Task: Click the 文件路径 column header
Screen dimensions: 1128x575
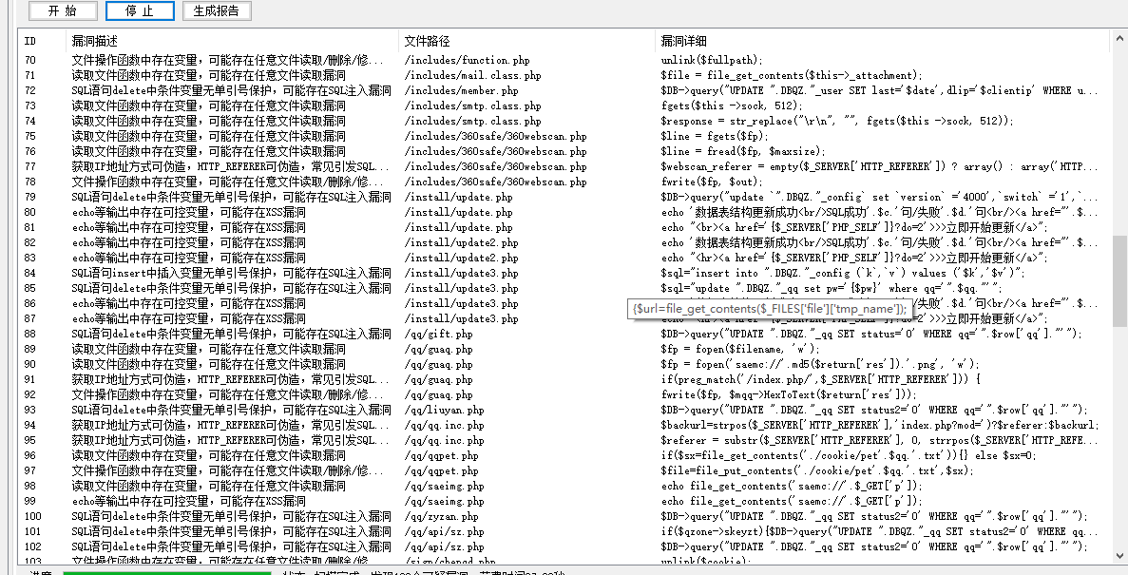Action: pyautogui.click(x=427, y=41)
